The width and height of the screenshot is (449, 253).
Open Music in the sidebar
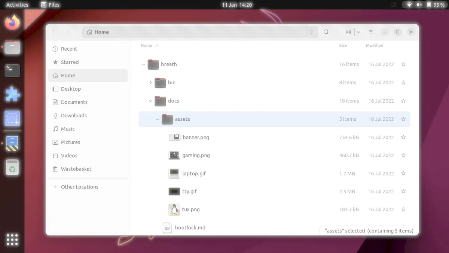[88, 129]
